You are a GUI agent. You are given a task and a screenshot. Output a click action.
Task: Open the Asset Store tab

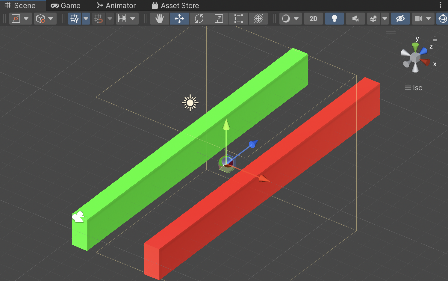(175, 5)
